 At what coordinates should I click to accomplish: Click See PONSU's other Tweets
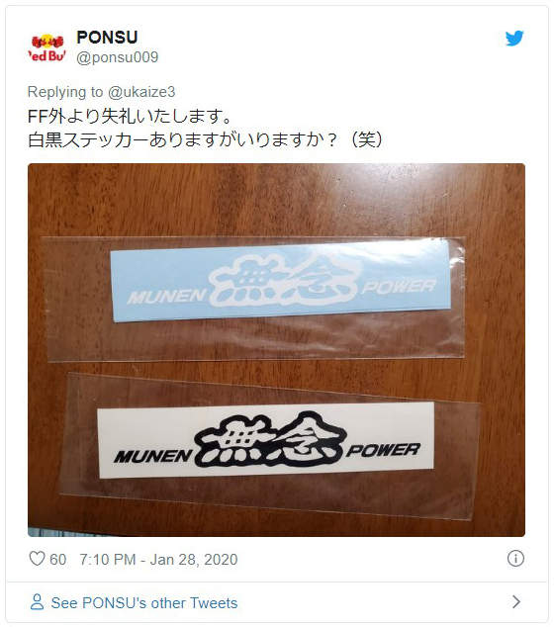(x=144, y=602)
